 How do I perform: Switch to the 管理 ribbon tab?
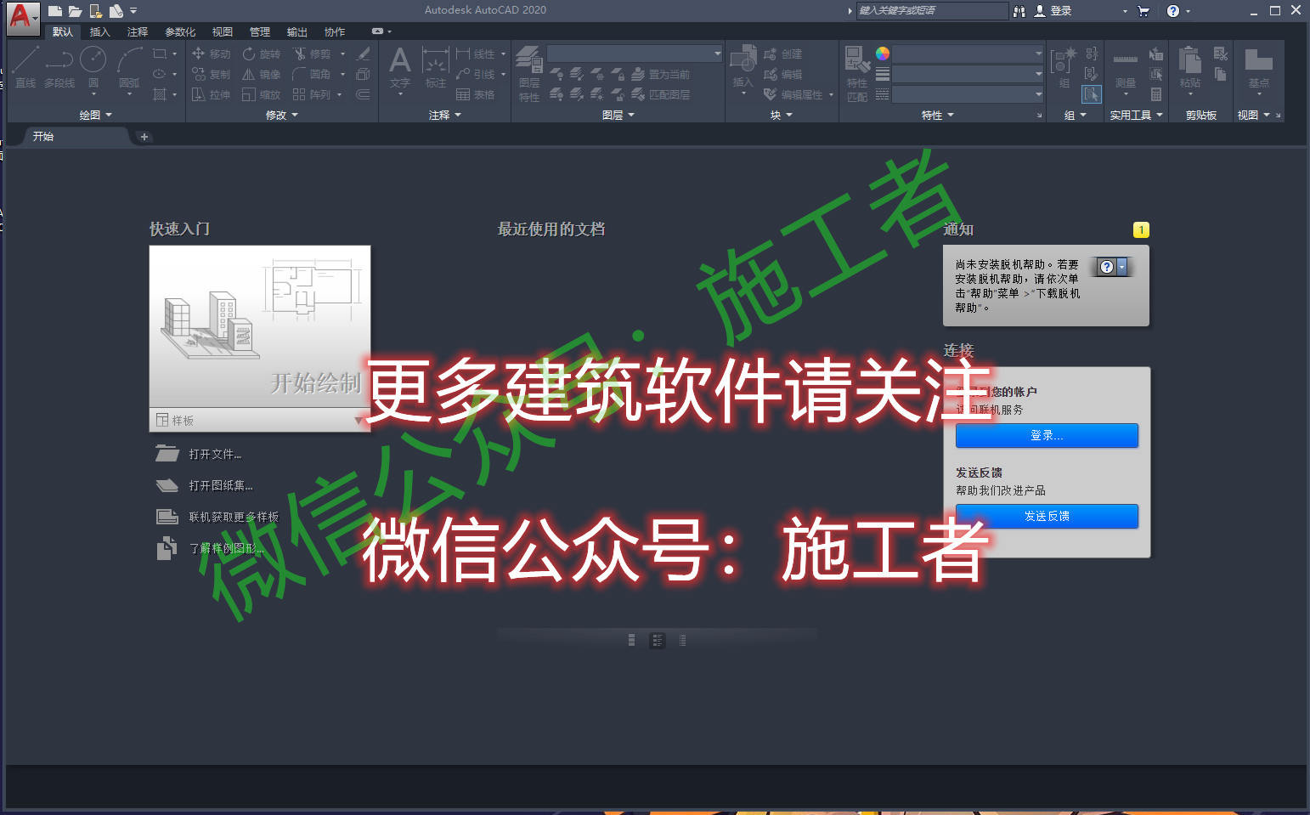tap(260, 31)
